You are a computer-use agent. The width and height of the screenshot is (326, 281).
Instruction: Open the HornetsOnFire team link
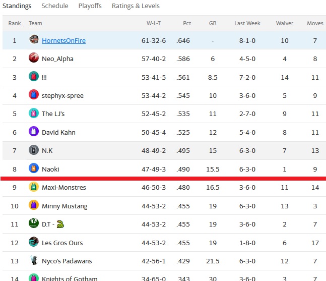pyautogui.click(x=63, y=40)
